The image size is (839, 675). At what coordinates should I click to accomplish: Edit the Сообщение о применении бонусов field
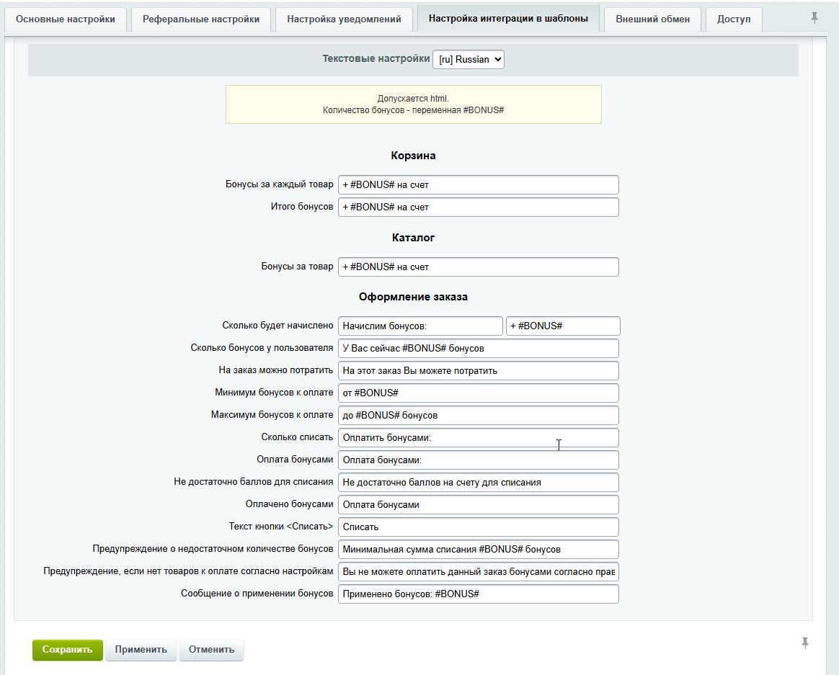point(479,594)
